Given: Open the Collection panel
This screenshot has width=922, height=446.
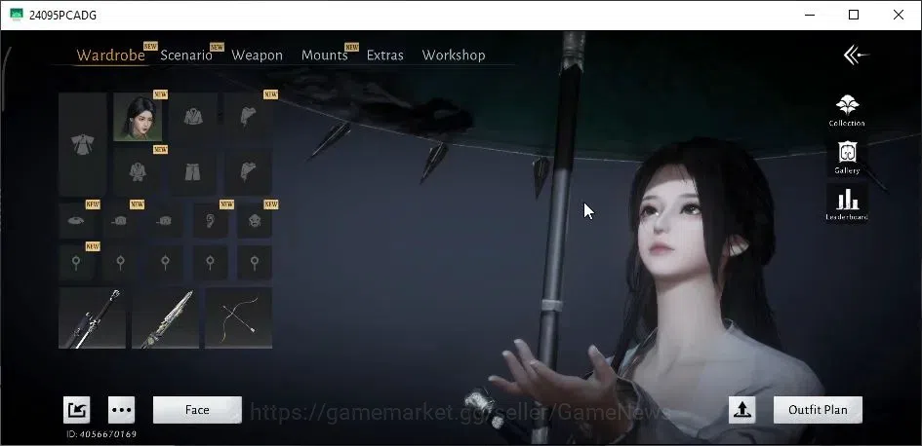Looking at the screenshot, I should [847, 110].
